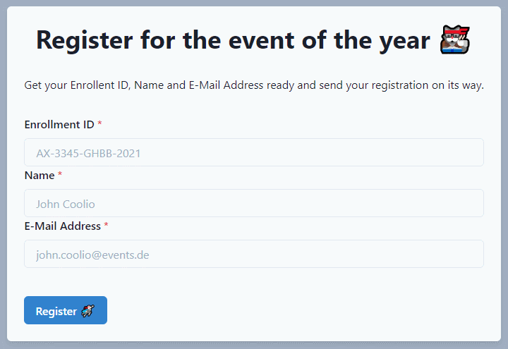508x349 pixels.
Task: Click the heading "Register for the event of the year"
Action: 233,40
